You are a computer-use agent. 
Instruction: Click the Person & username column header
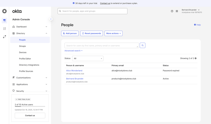(75, 65)
